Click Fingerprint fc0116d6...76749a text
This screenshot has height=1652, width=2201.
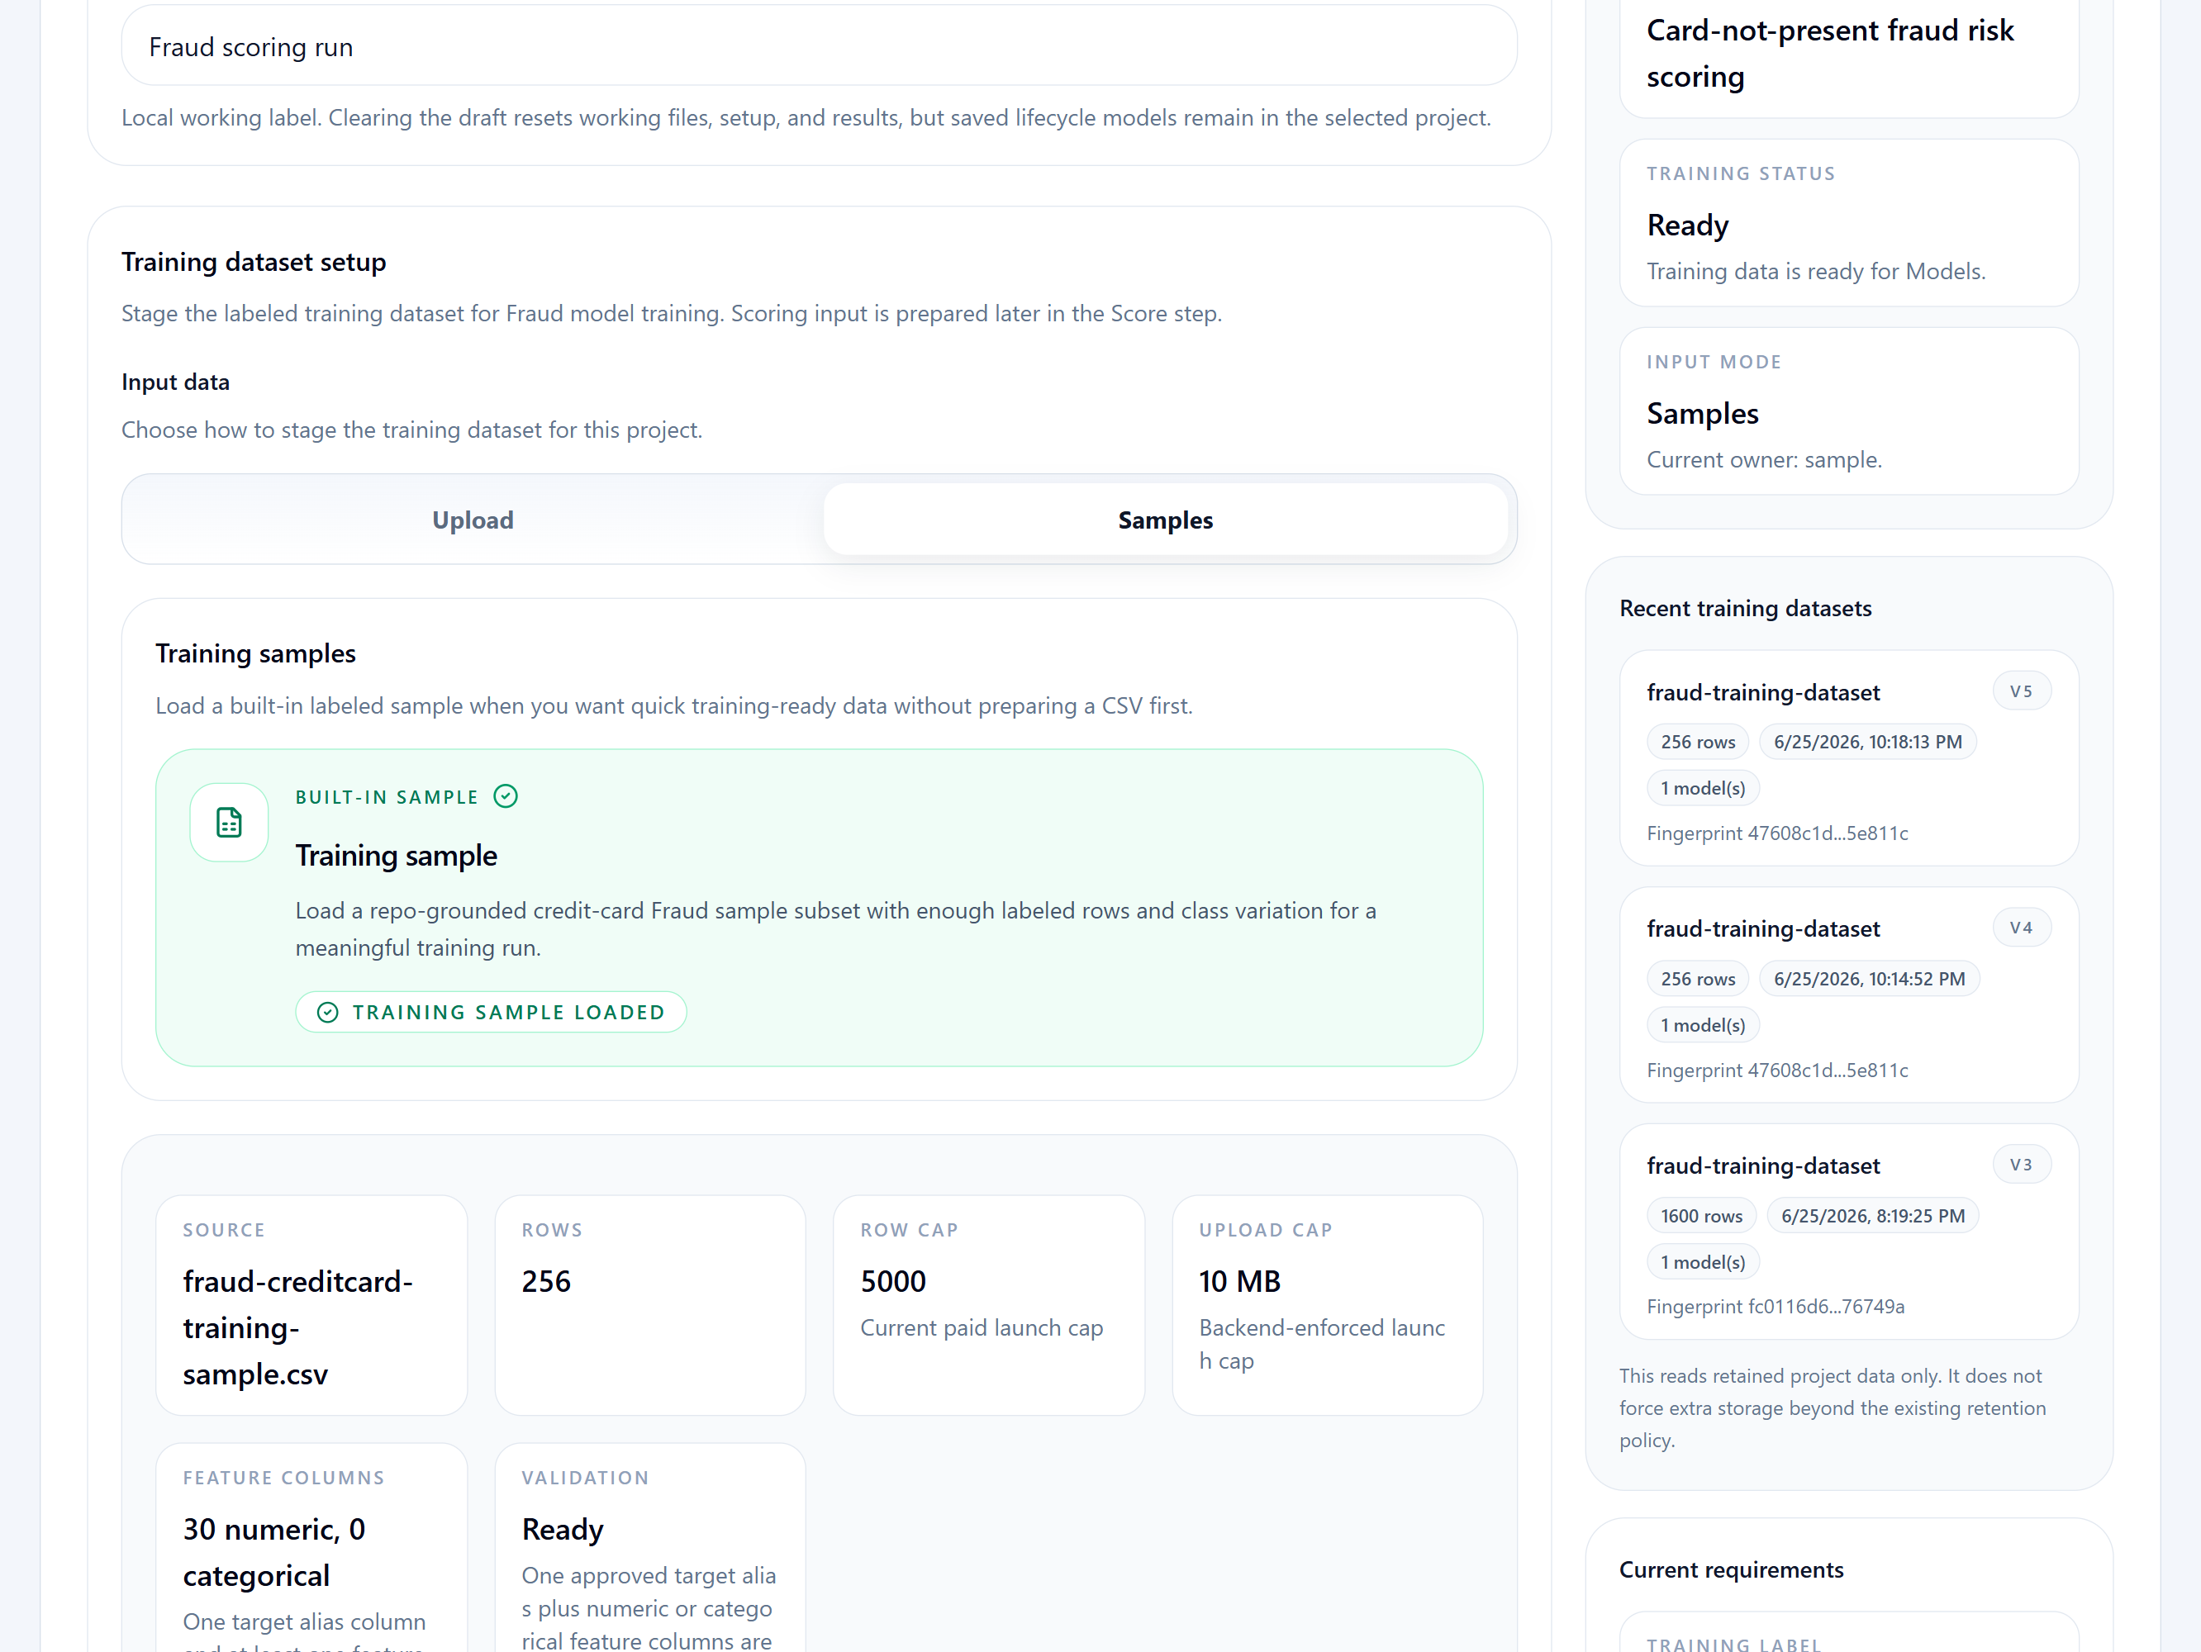1776,1306
